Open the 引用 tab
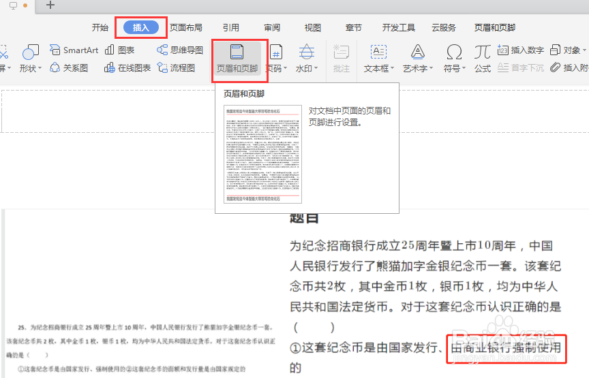The image size is (589, 378). pyautogui.click(x=230, y=28)
